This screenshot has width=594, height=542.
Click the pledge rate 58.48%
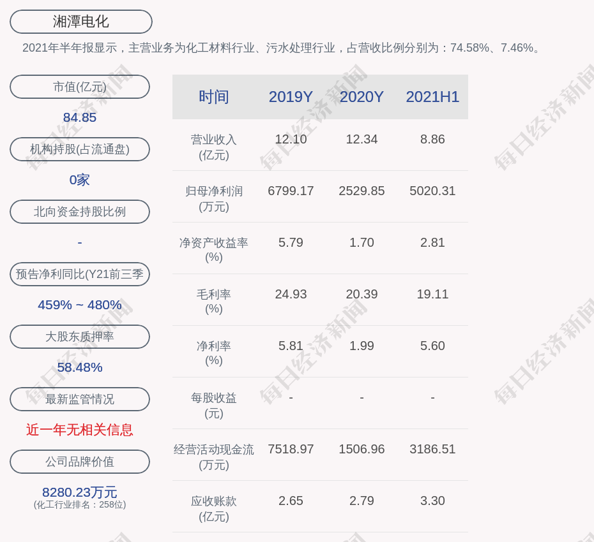(x=80, y=367)
